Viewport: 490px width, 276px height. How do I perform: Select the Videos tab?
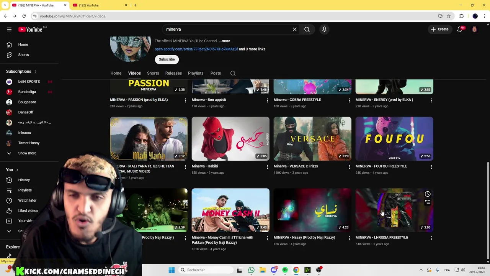[134, 73]
